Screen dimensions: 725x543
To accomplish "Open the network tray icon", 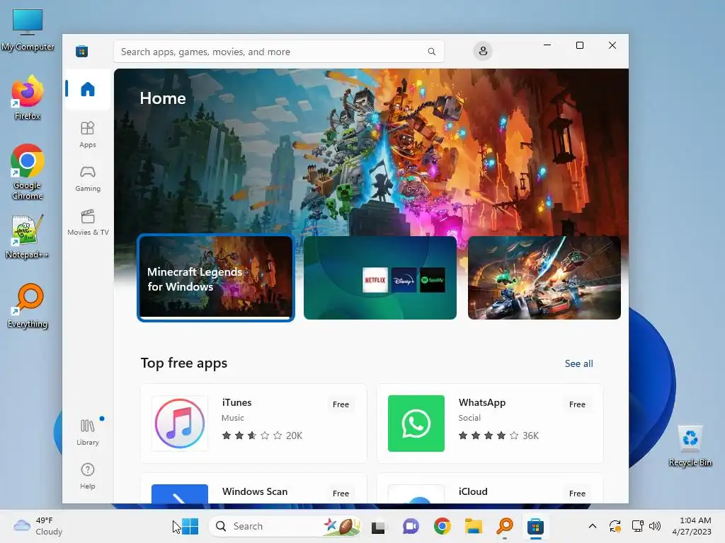I will (x=638, y=526).
